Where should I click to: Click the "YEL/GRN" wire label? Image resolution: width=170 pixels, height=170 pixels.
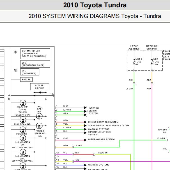[103, 153]
